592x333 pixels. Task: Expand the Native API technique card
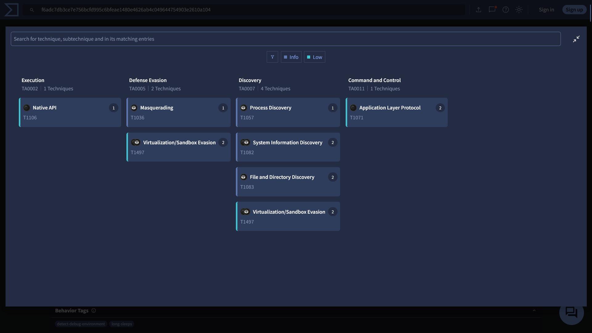(x=70, y=113)
